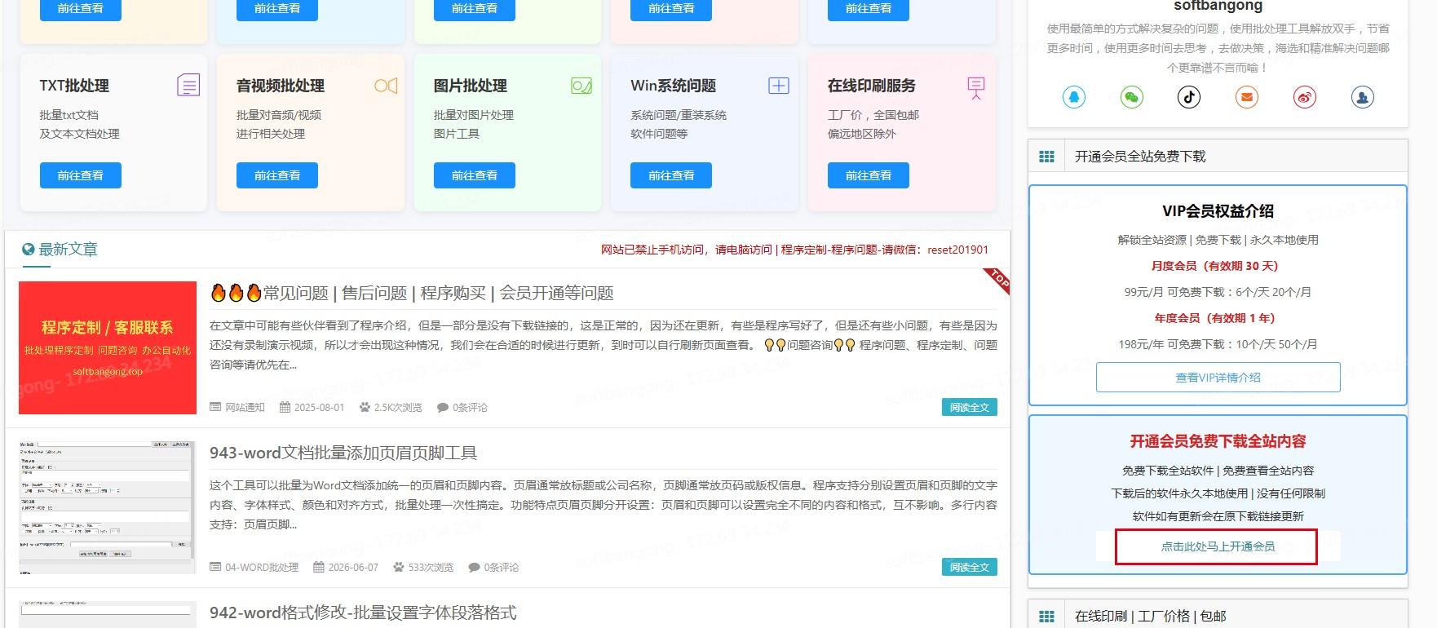Click 年度会员（有效期 1 年） text
Viewport: 1437px width, 628px height.
pos(1214,318)
